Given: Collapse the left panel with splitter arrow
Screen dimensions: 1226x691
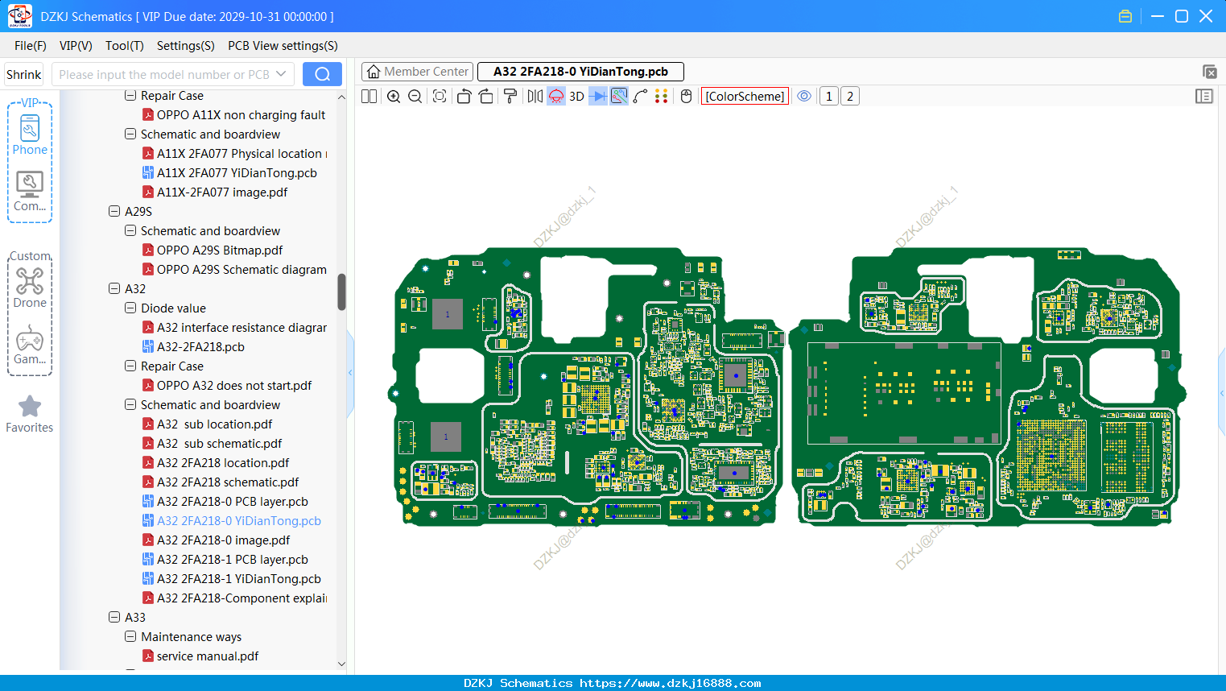Looking at the screenshot, I should tap(351, 372).
